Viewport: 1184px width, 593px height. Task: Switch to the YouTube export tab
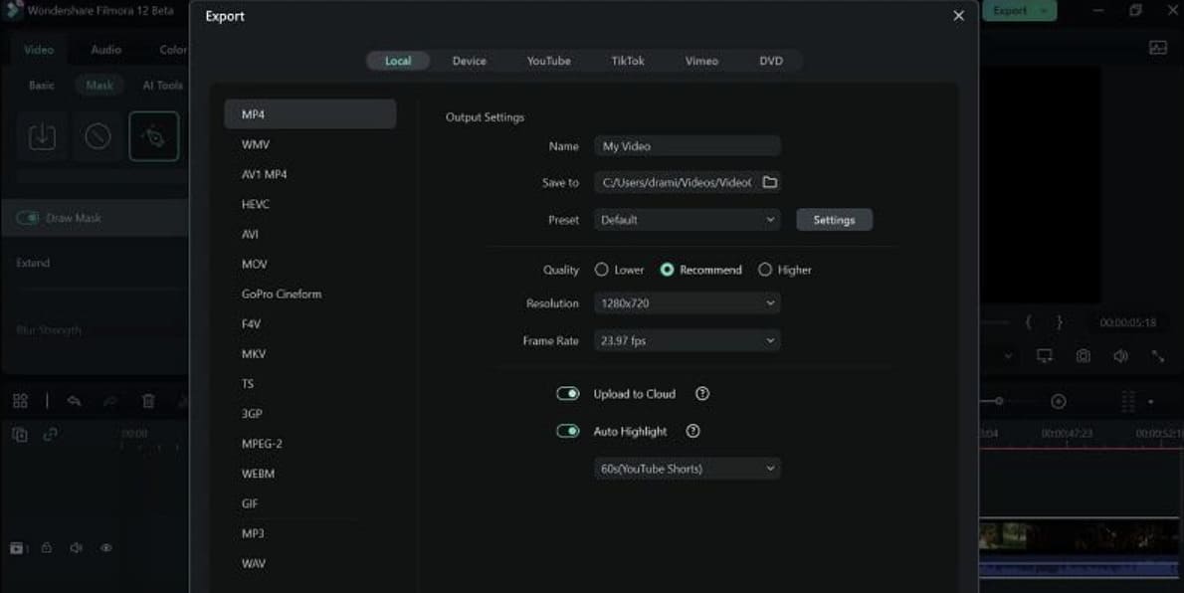(x=548, y=61)
